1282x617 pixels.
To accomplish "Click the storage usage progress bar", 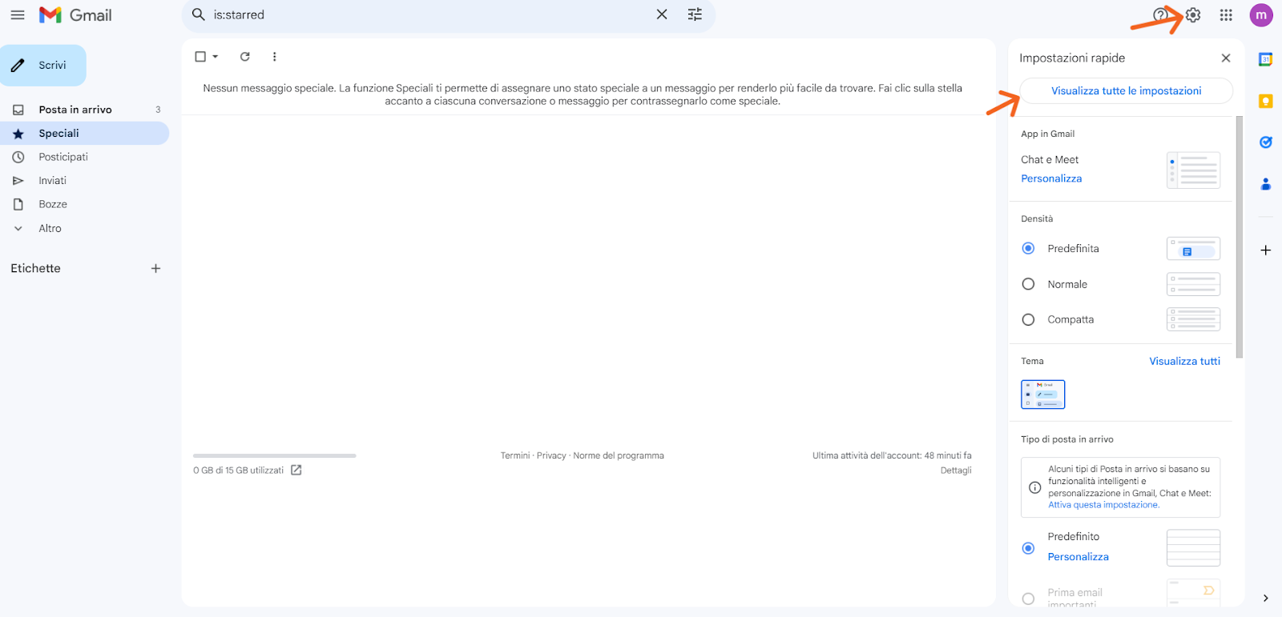I will point(275,455).
